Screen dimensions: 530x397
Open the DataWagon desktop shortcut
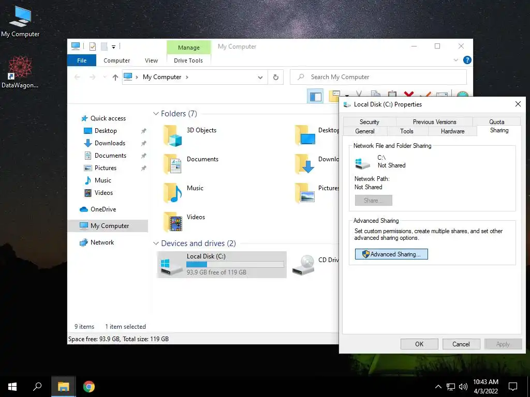[x=20, y=72]
